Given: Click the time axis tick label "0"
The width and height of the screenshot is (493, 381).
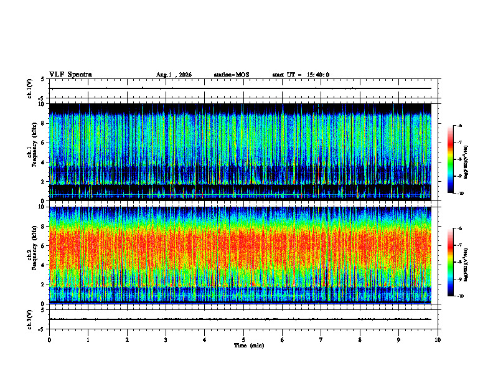Looking at the screenshot, I should [x=49, y=340].
